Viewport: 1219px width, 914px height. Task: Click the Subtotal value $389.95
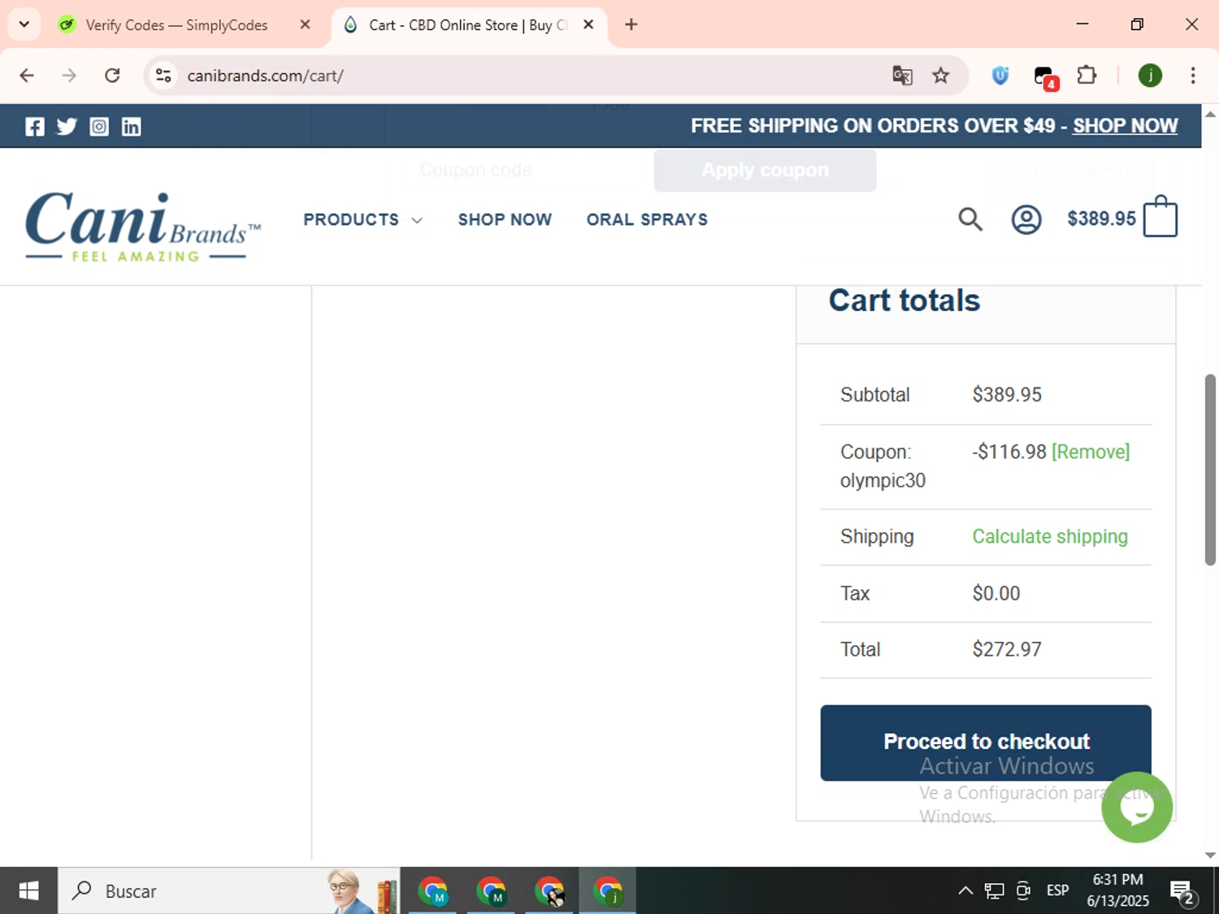click(x=1007, y=395)
